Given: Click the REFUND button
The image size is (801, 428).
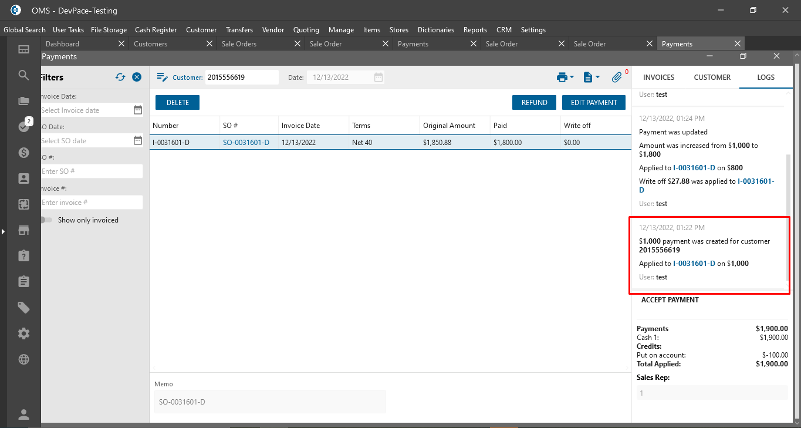Looking at the screenshot, I should pyautogui.click(x=534, y=103).
